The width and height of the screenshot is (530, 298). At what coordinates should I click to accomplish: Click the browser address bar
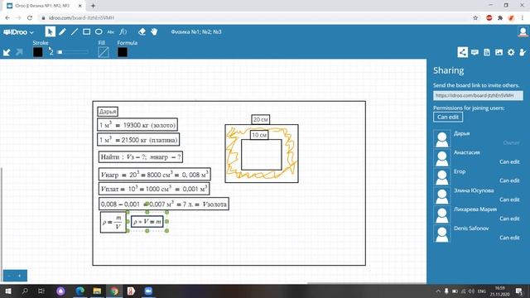tap(253, 18)
